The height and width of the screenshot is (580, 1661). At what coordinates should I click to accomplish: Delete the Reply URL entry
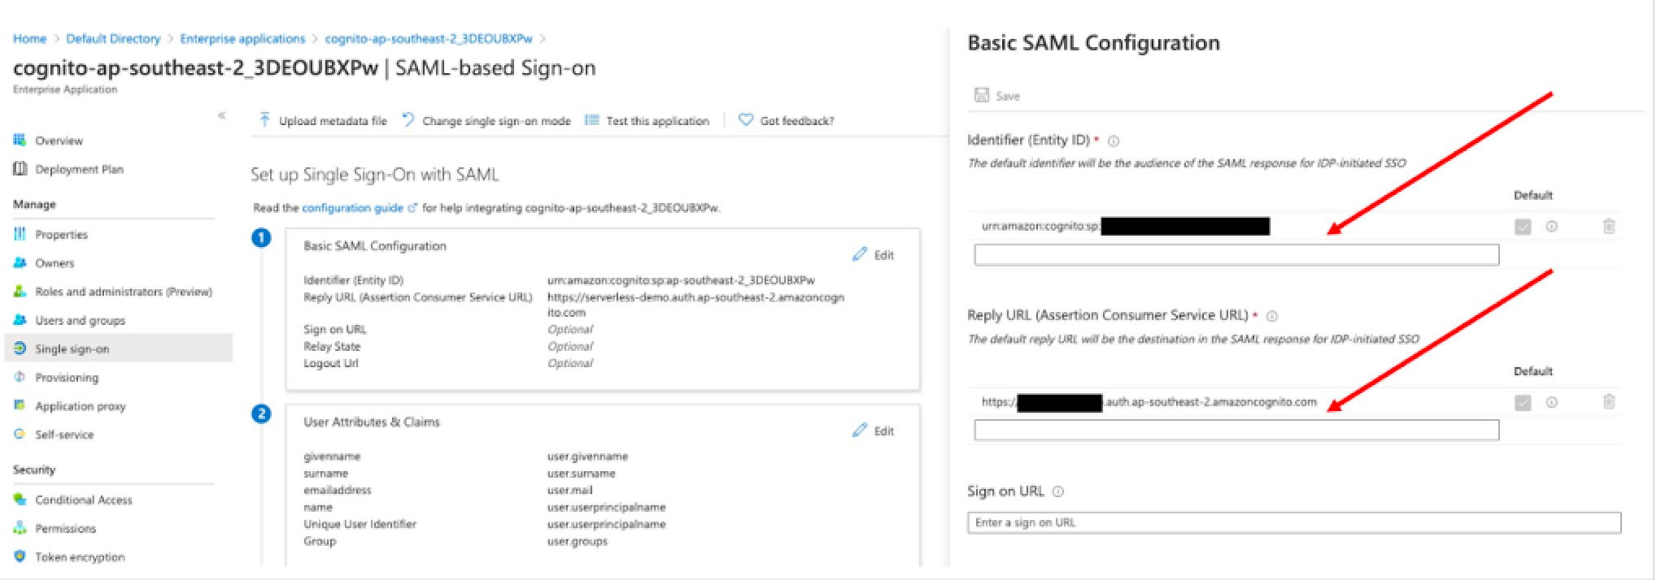point(1608,402)
